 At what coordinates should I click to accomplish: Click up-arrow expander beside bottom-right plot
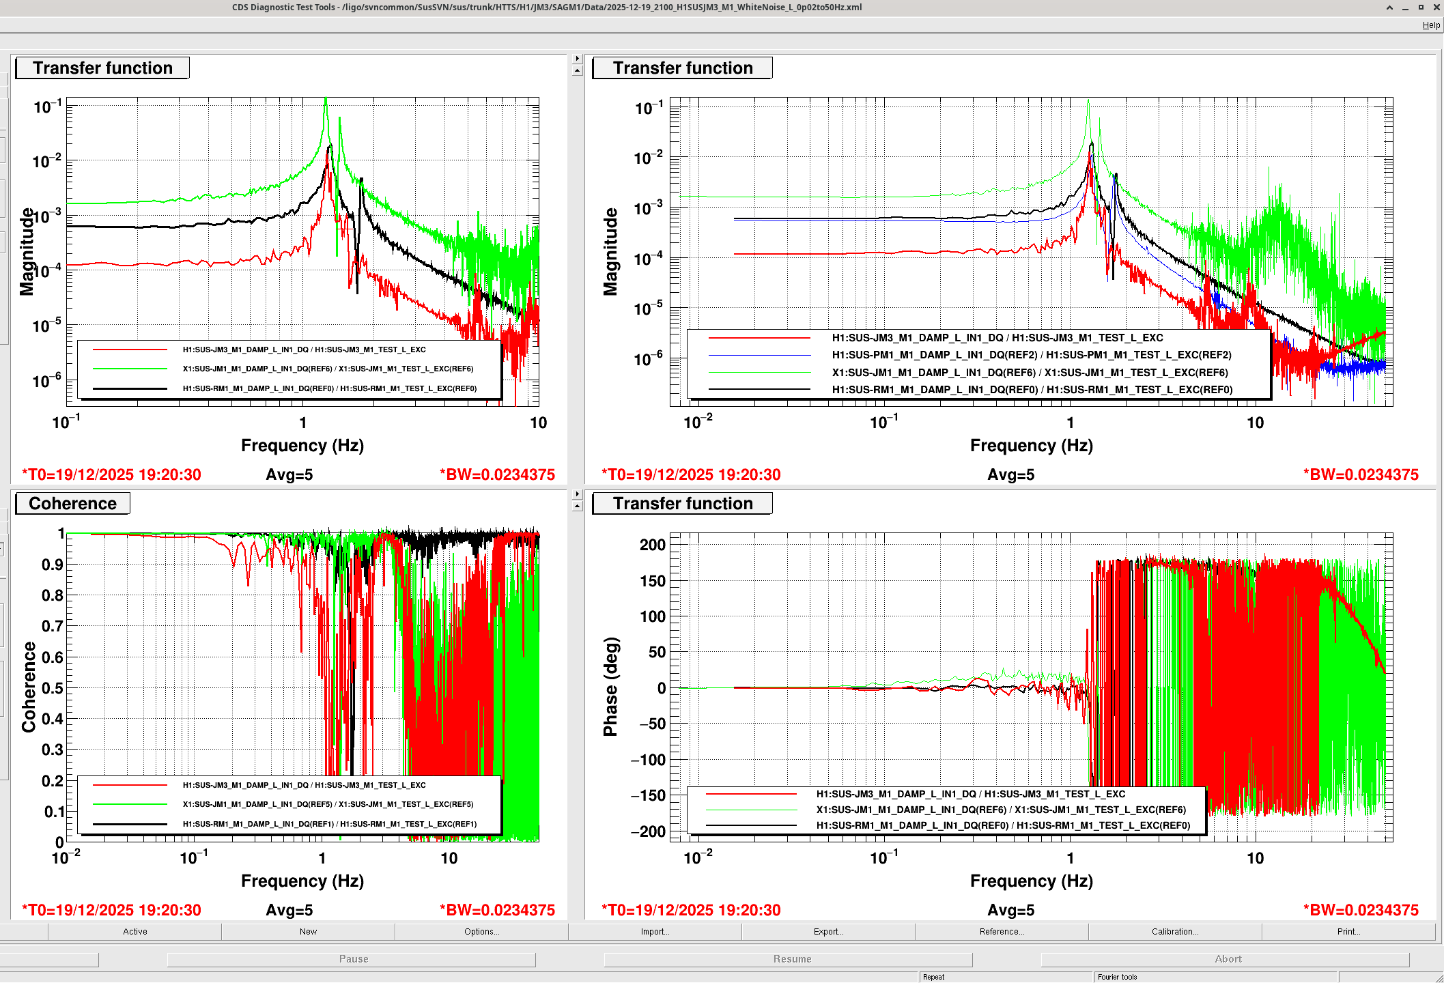[x=577, y=506]
